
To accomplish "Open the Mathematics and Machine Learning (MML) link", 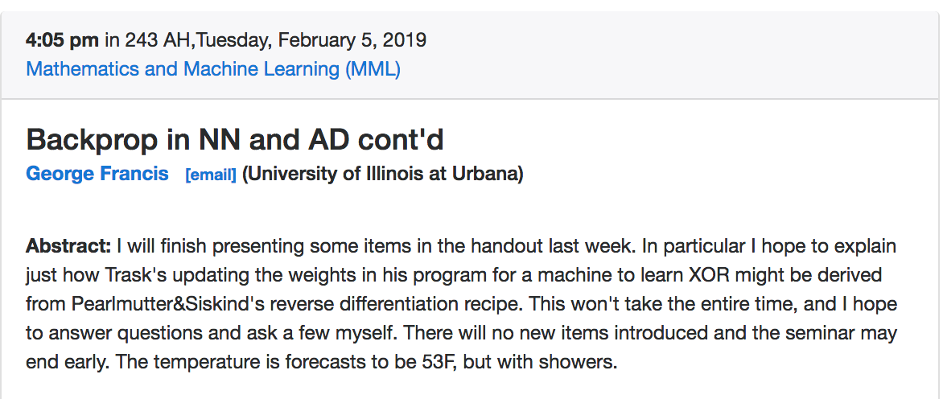I will (213, 69).
